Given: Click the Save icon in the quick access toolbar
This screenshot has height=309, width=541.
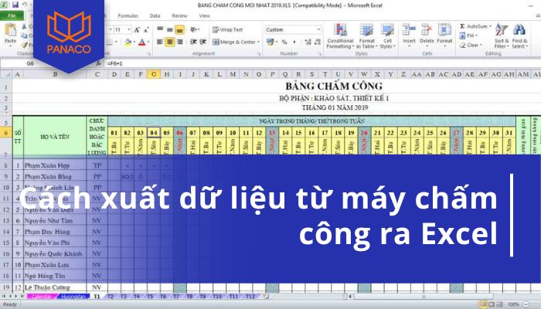Looking at the screenshot, I should point(15,5).
